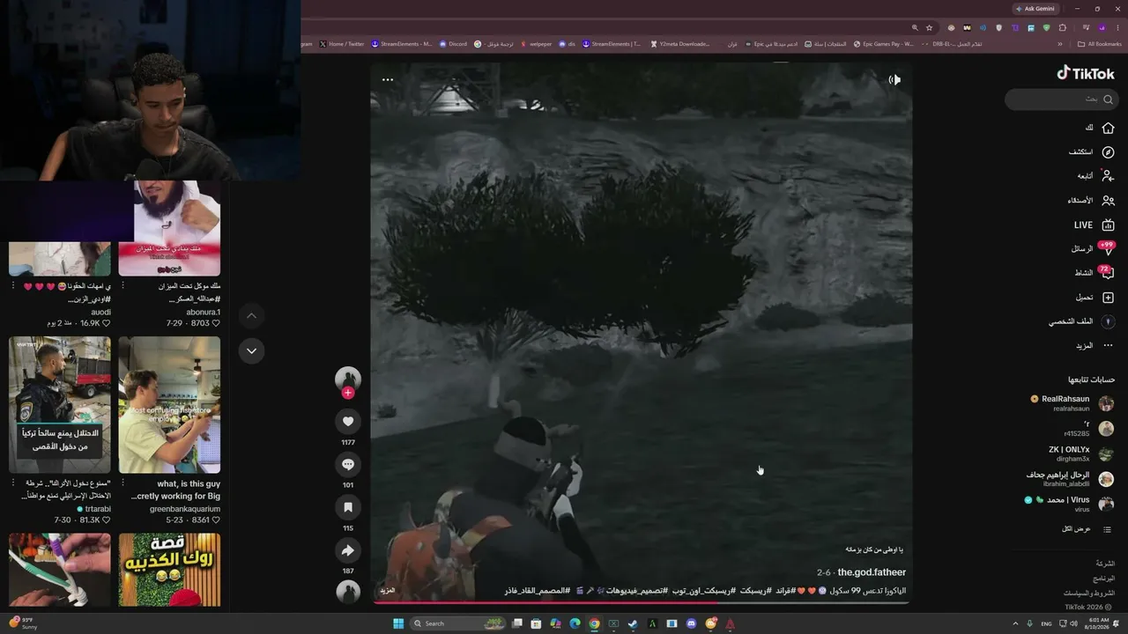
Task: Open the TikTok home feed icon
Action: pos(1108,128)
